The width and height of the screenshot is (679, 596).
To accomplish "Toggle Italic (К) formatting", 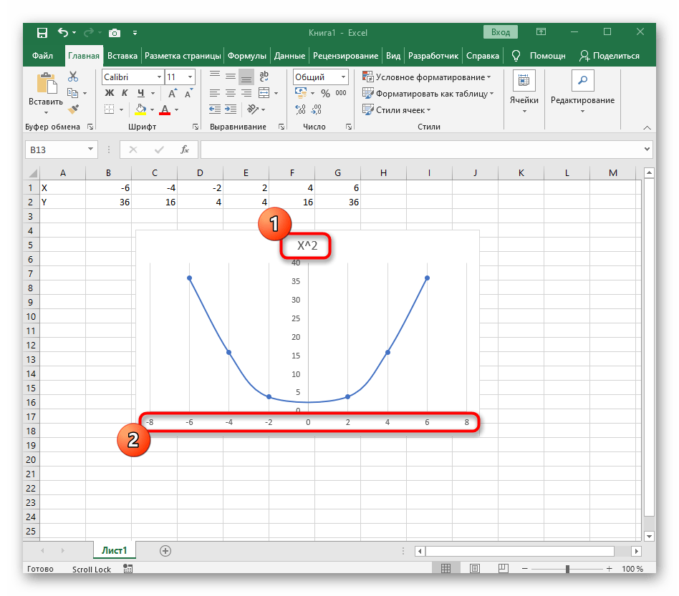I will pyautogui.click(x=125, y=93).
